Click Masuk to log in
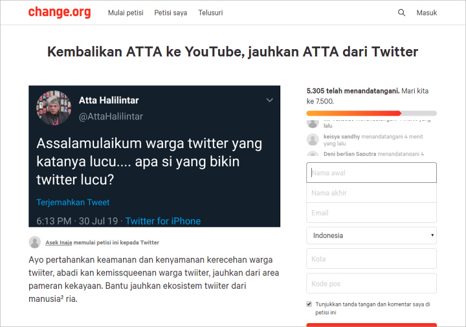This screenshot has height=327, width=466. click(427, 13)
